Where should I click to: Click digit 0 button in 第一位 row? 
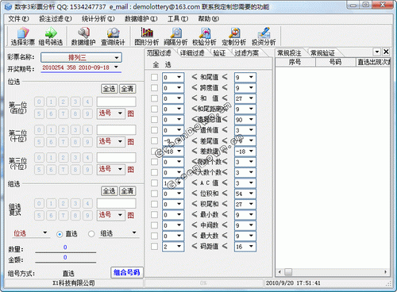(39, 102)
